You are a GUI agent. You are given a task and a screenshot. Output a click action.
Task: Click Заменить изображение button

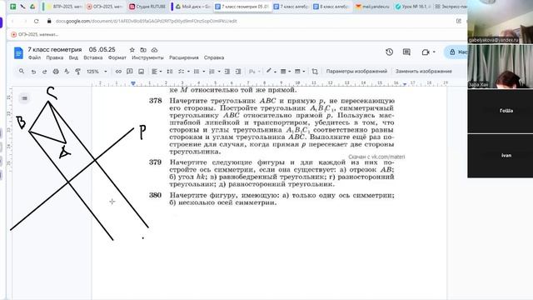click(x=424, y=72)
